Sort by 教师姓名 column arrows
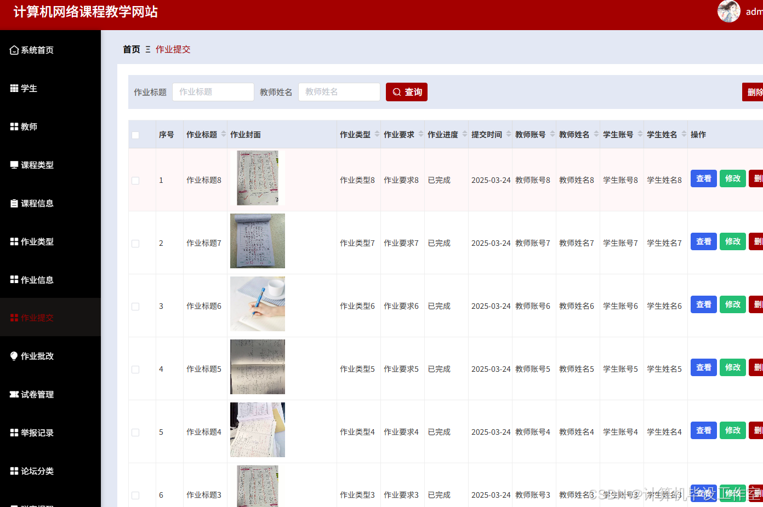The image size is (763, 507). (x=596, y=134)
